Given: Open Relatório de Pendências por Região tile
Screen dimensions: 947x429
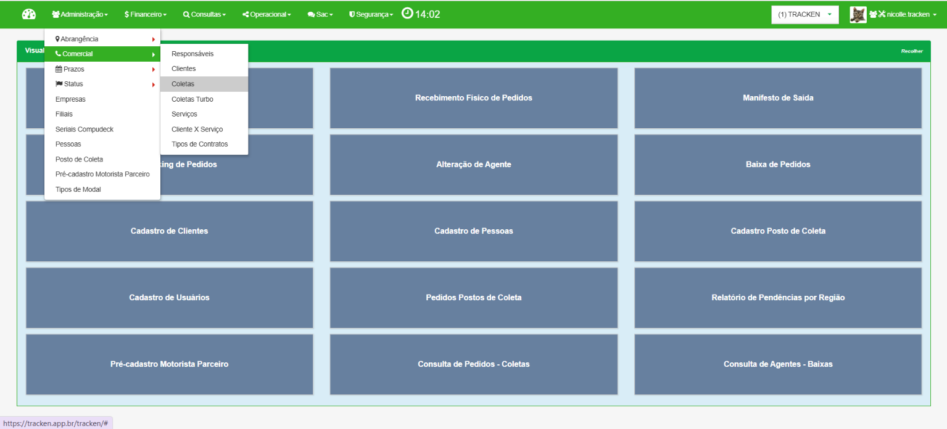Looking at the screenshot, I should (x=778, y=298).
